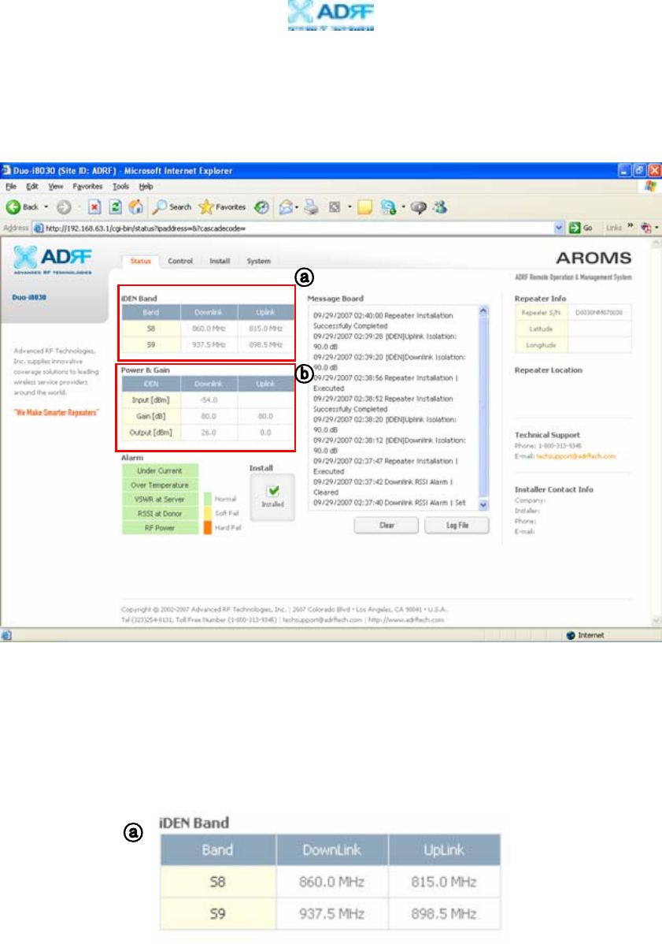Viewport: 662px width, 944px height.
Task: Click the 26.0 Output downlink value
Action: 209,433
